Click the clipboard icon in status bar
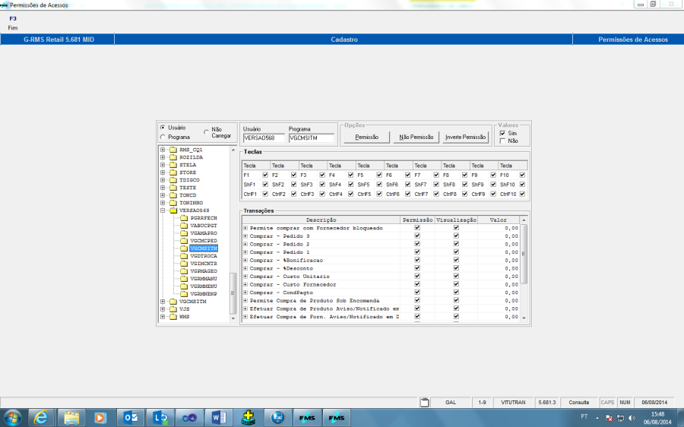This screenshot has width=684, height=427. click(424, 402)
